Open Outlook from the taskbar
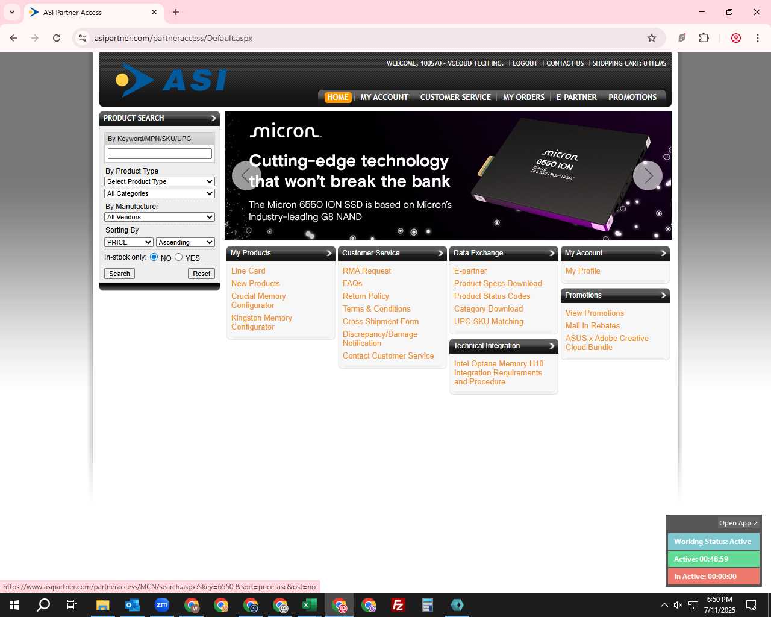Screen dimensions: 771x617 (x=132, y=605)
